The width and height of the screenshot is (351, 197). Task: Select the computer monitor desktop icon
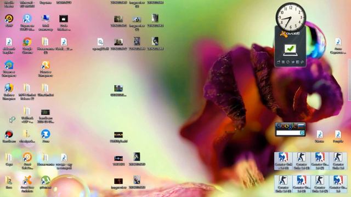(46, 19)
